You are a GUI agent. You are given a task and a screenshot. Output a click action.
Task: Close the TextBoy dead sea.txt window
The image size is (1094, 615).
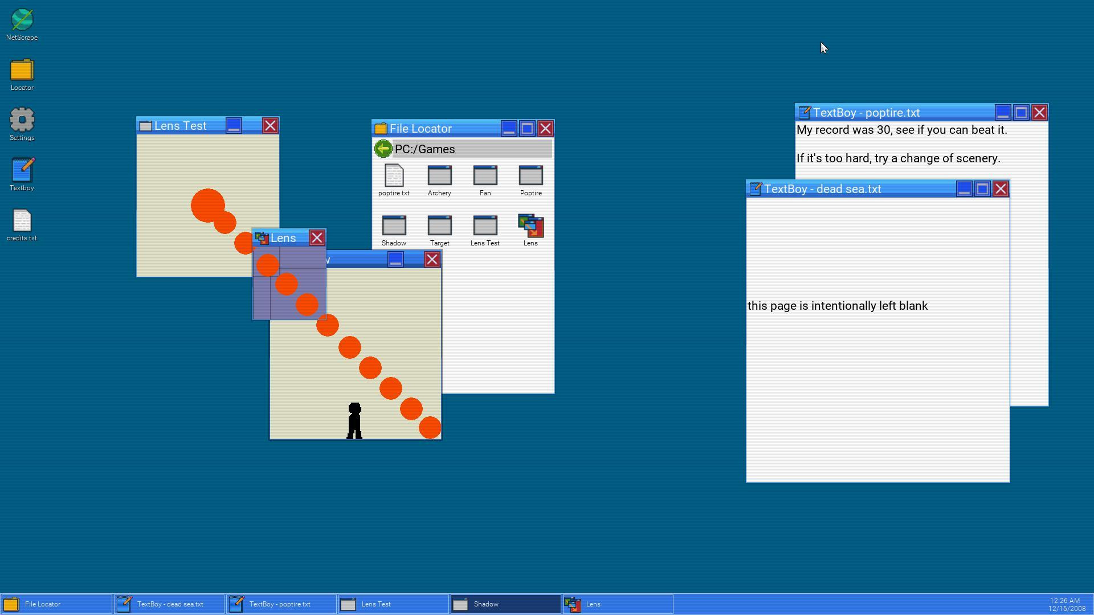point(1001,189)
